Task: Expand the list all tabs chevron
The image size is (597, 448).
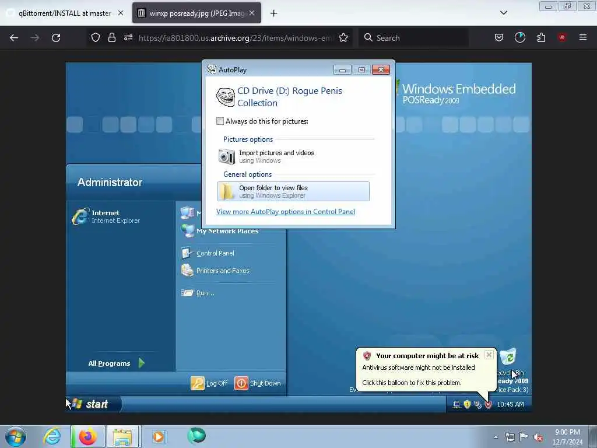Action: pyautogui.click(x=504, y=13)
